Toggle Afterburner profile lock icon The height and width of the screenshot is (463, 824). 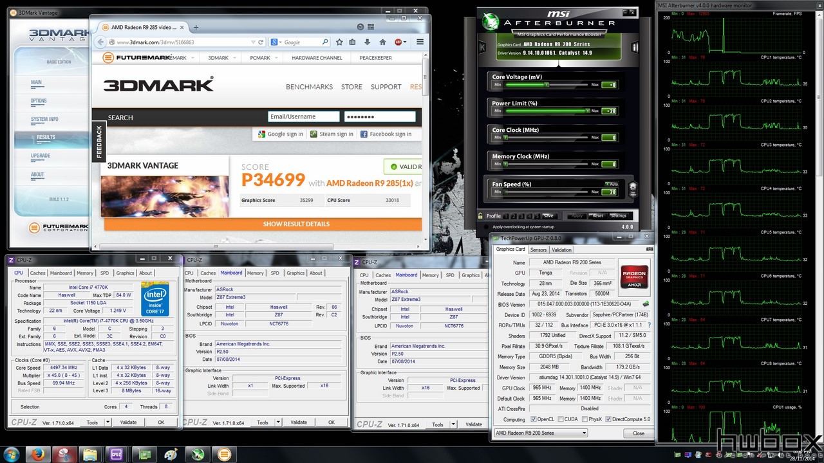tap(481, 215)
